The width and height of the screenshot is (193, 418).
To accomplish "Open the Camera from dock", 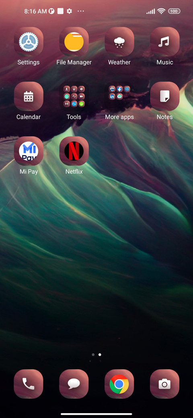I will click(x=164, y=384).
